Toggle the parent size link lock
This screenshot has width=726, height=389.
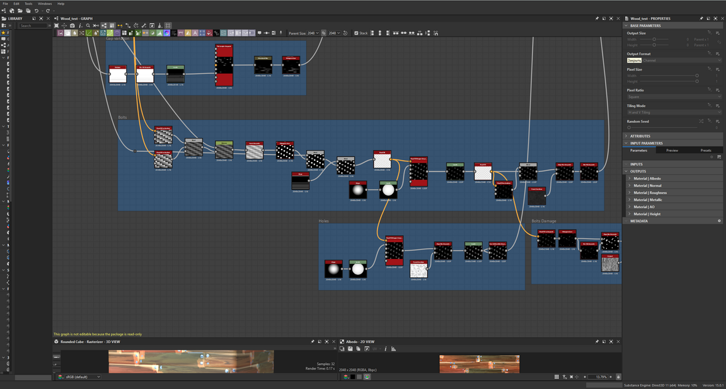[x=324, y=33]
